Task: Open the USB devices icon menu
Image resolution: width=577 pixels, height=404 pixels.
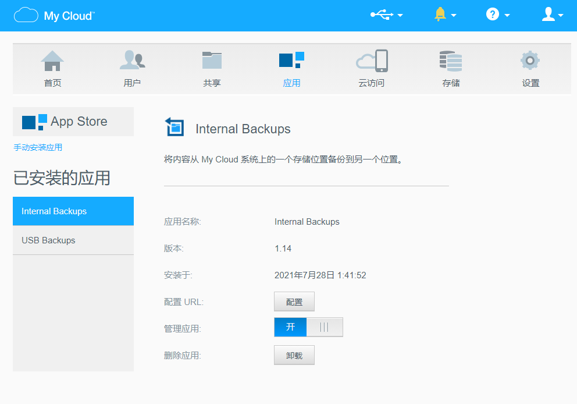Action: point(382,15)
